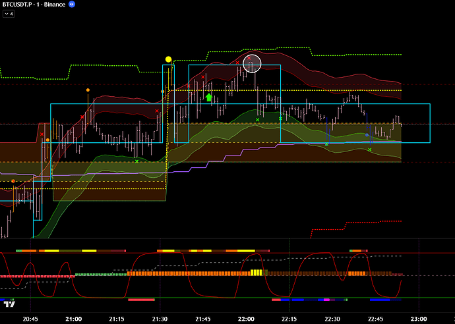Select the 23:00 label on time axis
Screen dimensions: 455x324
pos(419,318)
